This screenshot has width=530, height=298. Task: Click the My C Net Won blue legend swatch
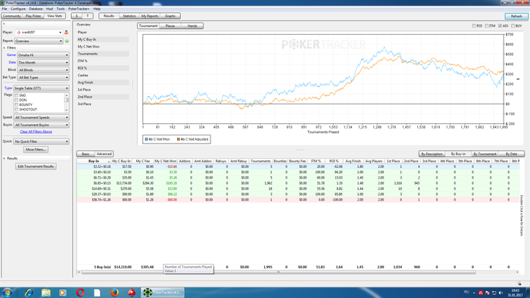(x=146, y=139)
